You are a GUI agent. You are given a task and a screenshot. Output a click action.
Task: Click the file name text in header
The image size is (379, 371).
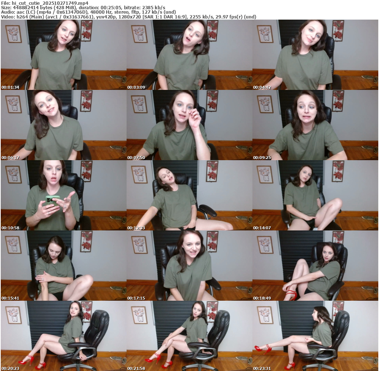pos(44,3)
